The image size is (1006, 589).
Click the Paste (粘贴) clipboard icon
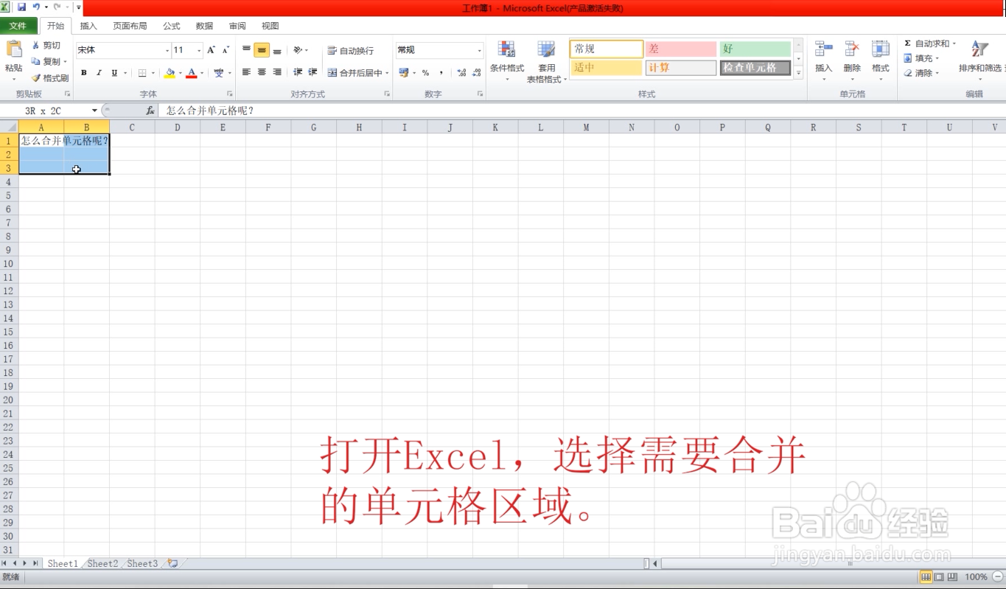(x=14, y=50)
